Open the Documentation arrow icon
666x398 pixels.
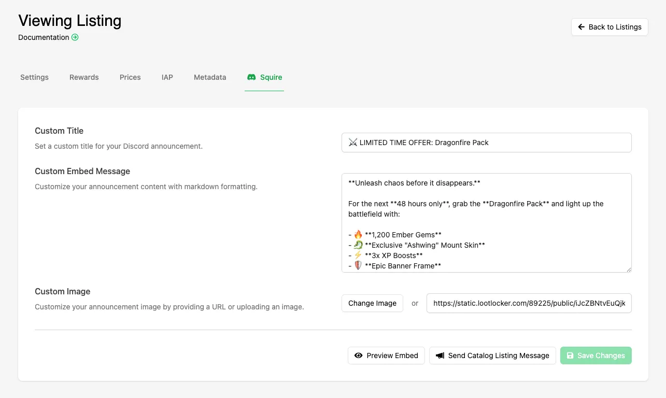click(75, 37)
